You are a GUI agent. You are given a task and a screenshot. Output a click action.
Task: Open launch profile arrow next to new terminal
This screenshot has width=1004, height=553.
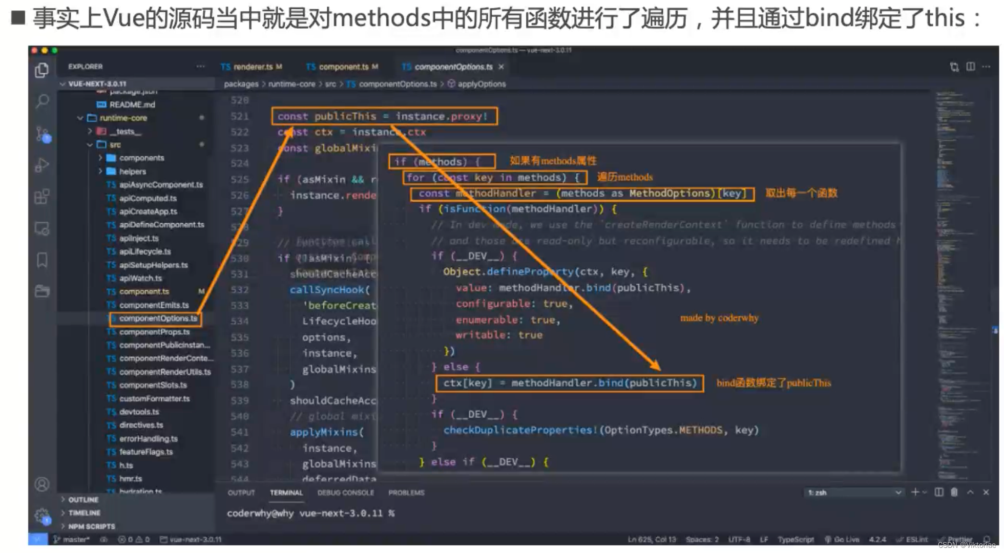925,492
